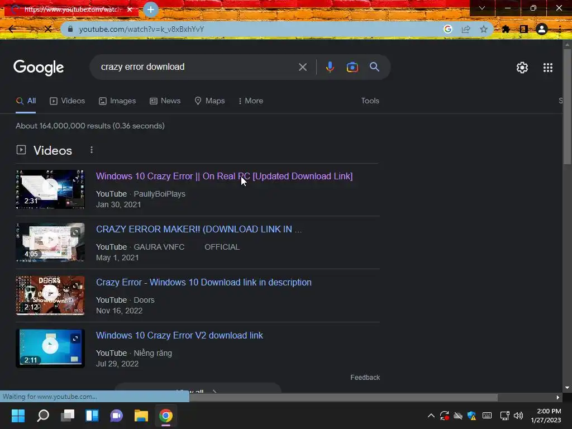This screenshot has width=572, height=429.
Task: Open the Widgets taskbar icon
Action: [x=92, y=416]
